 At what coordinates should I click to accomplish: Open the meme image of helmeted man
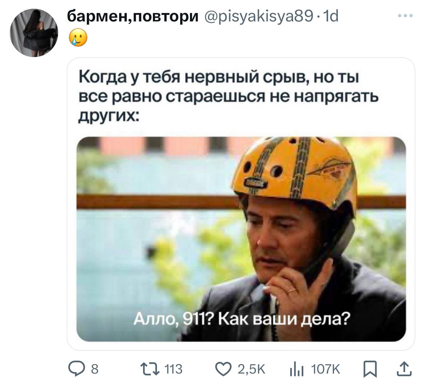pyautogui.click(x=241, y=239)
